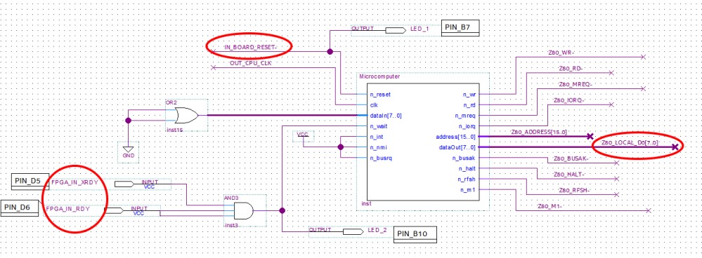Click the n_rd output port label
Viewport: 702px width, 258px height.
469,105
